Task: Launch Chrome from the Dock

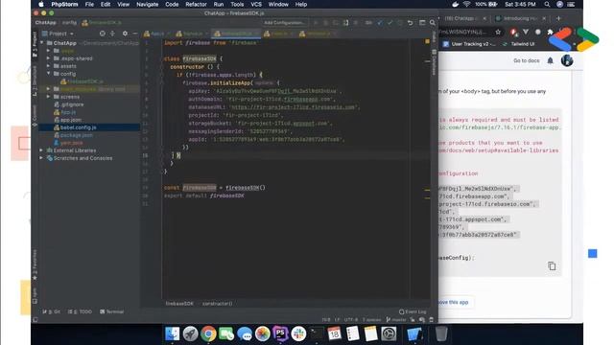Action: pyautogui.click(x=208, y=334)
